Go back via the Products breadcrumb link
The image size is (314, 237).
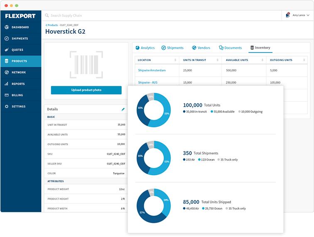tap(52, 25)
